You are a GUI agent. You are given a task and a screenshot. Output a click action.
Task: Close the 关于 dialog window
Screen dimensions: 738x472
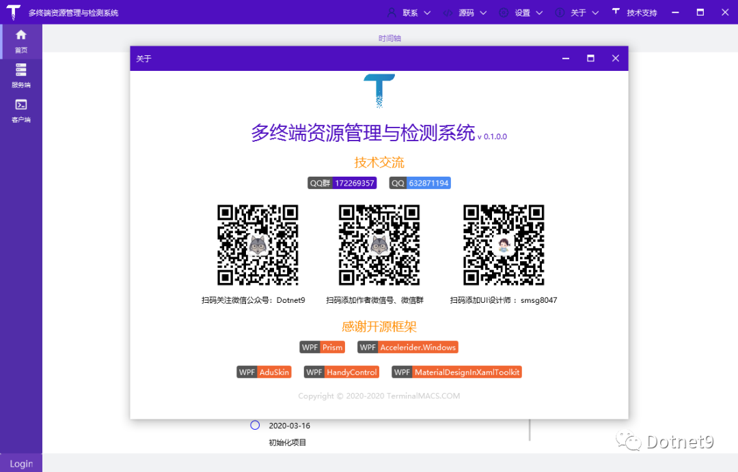click(616, 58)
